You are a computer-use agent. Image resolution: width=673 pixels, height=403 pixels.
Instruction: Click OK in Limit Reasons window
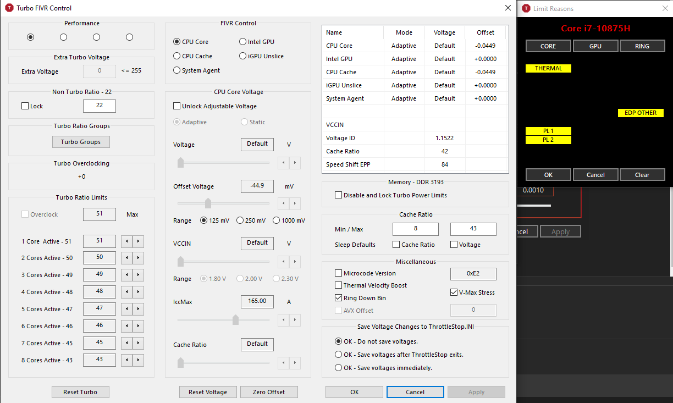pos(548,175)
